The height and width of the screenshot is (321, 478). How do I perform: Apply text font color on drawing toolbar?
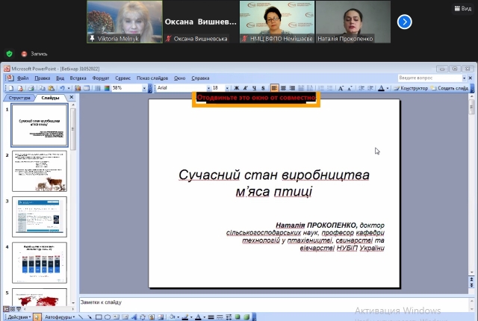coord(198,317)
